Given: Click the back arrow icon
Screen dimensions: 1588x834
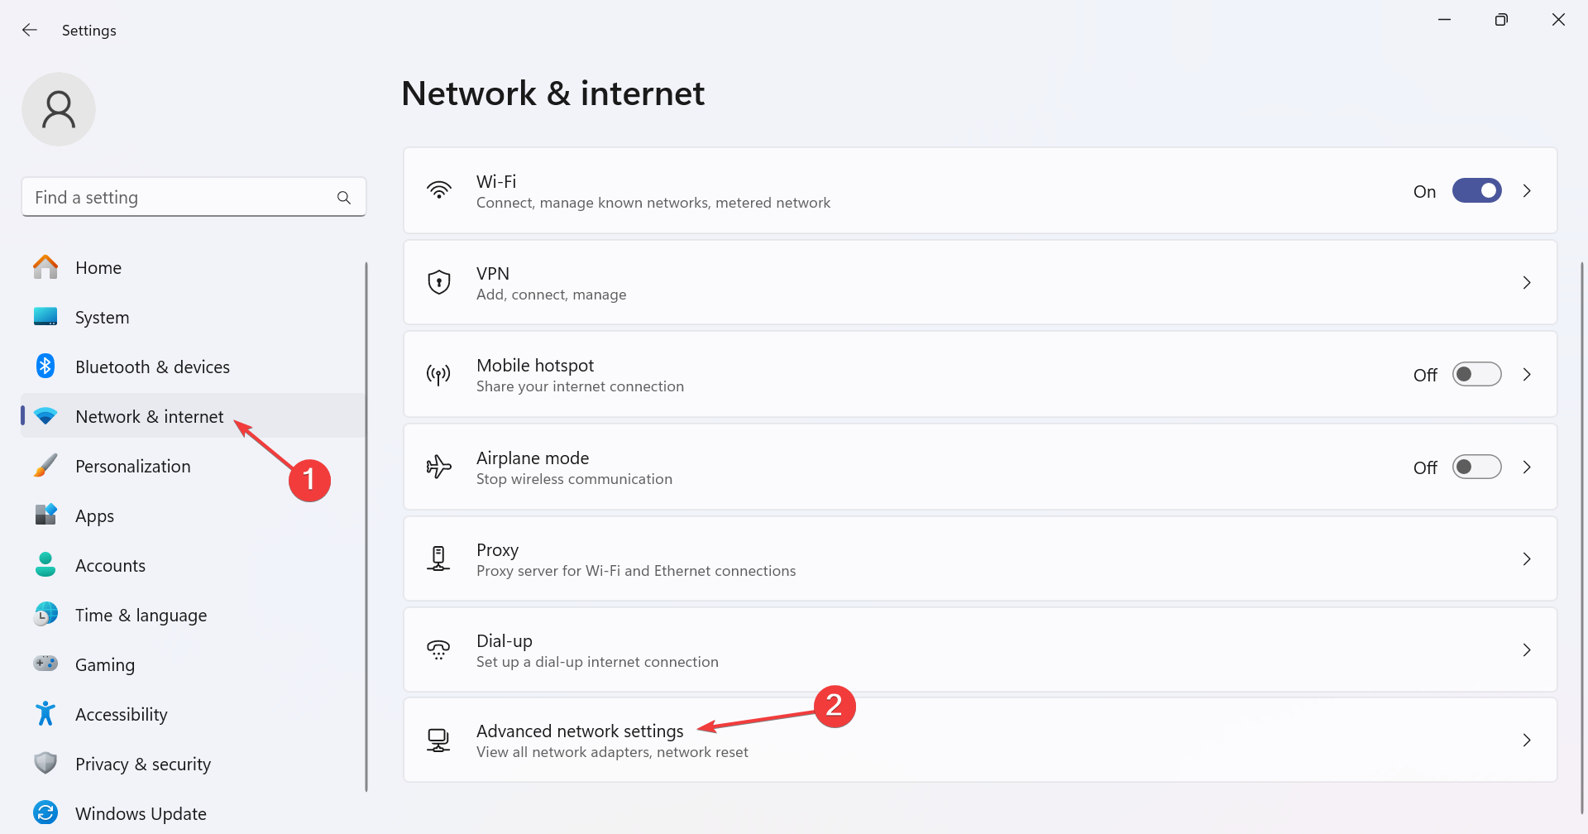Looking at the screenshot, I should 30,30.
